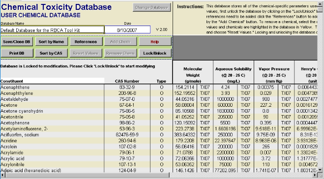
Task: Open Help for the database
Action: [155, 41]
